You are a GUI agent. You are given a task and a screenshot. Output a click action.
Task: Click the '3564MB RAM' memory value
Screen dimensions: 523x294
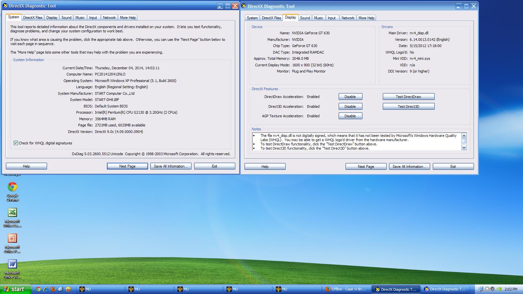click(x=105, y=119)
